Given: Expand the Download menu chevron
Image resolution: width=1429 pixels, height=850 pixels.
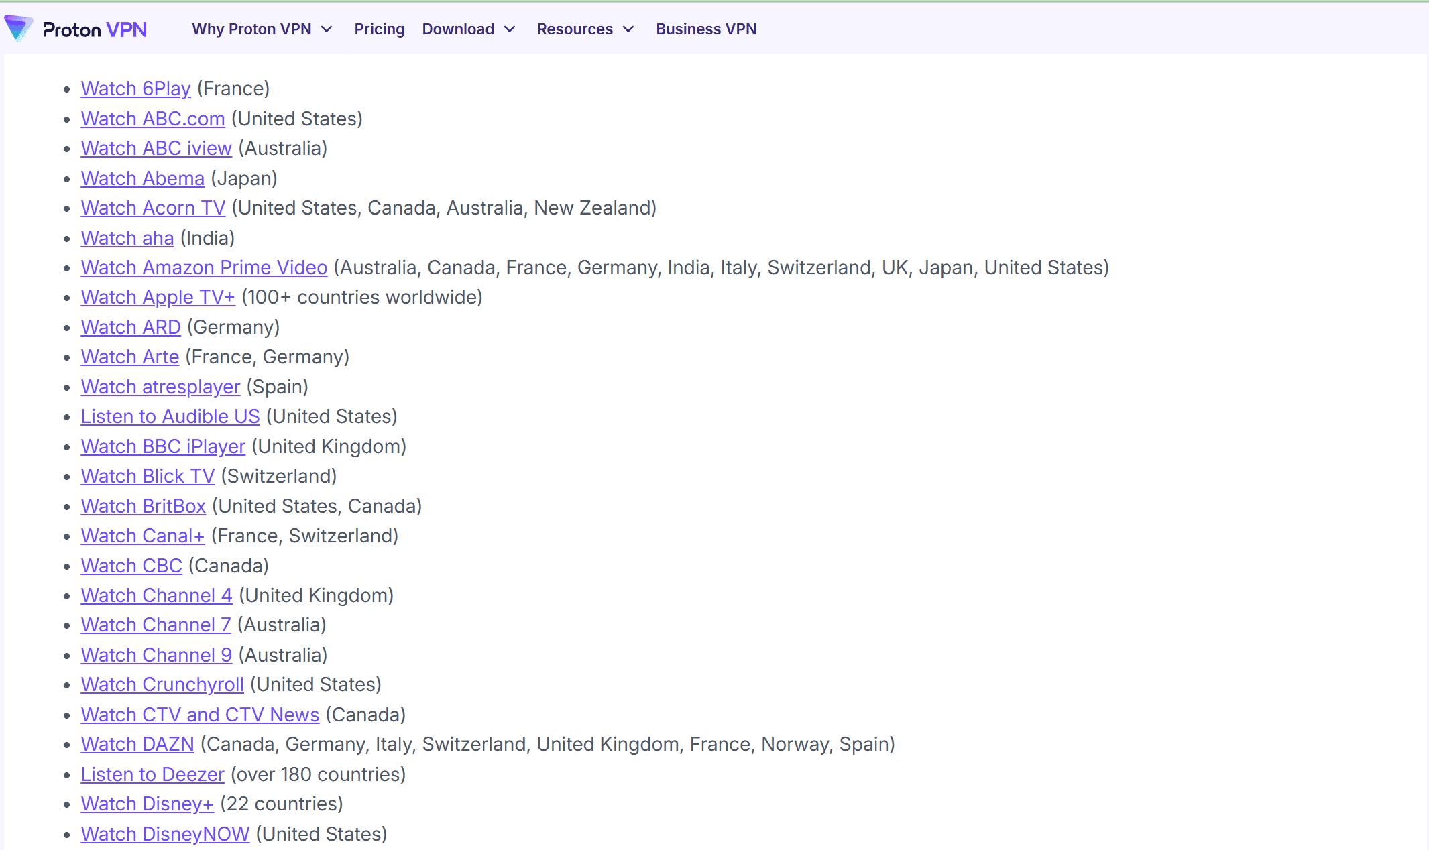Looking at the screenshot, I should click(510, 29).
